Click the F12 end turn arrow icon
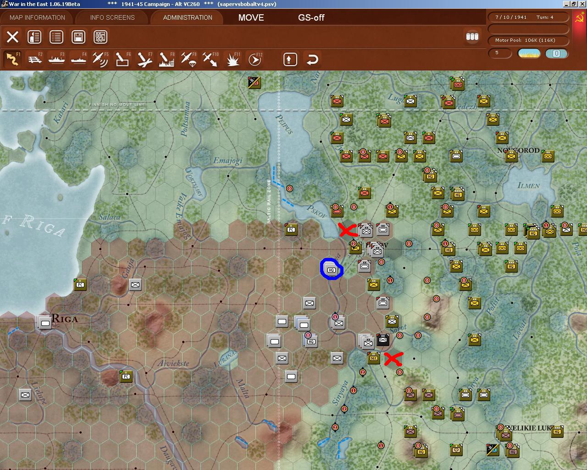 pyautogui.click(x=255, y=59)
